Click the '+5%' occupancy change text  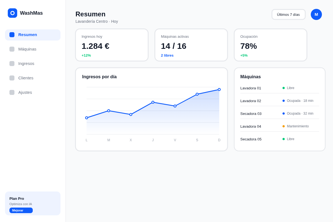pyautogui.click(x=244, y=55)
